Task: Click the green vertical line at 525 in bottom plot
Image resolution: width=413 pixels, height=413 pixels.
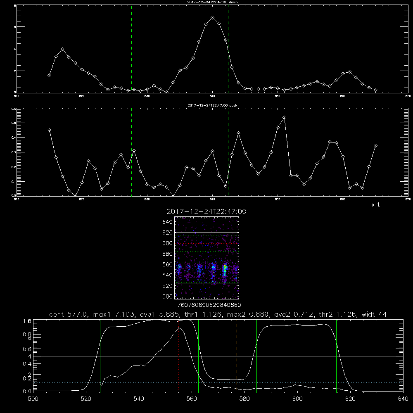Action: pos(100,356)
